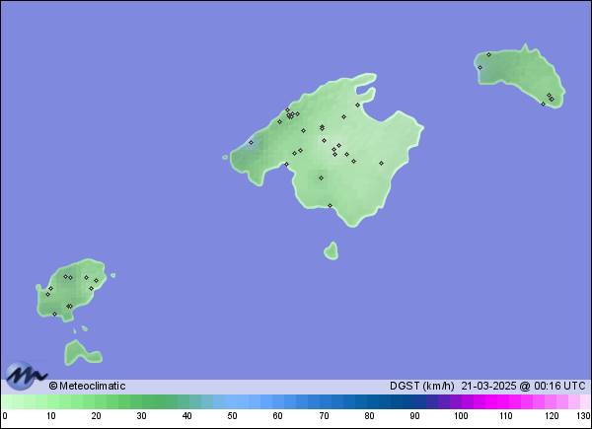Pick the light blue swatch above the 50 label

tap(233, 401)
